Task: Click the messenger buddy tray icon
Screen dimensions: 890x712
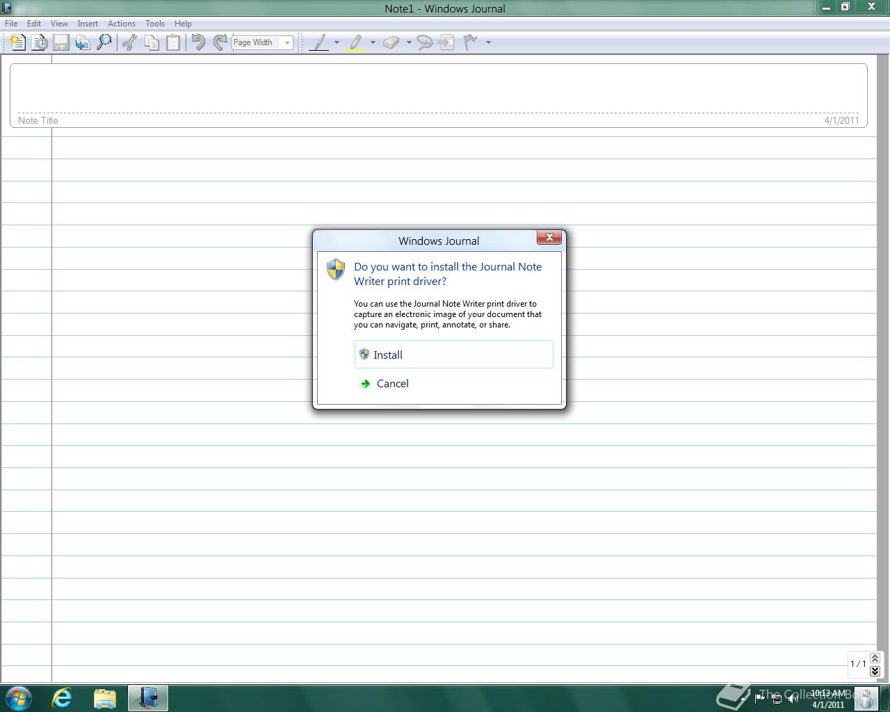Action: click(x=866, y=698)
